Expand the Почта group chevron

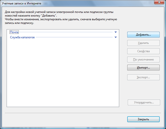116,32
